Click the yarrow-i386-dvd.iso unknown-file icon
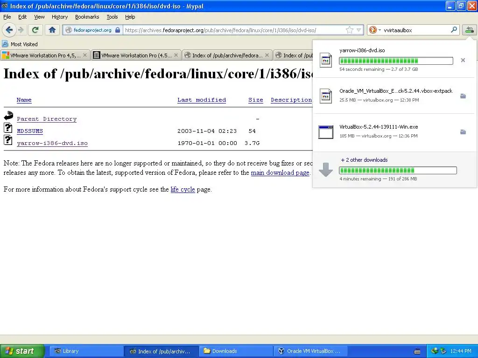The image size is (478, 358). 8,140
